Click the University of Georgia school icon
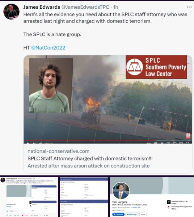Viewport: 194px width, 217px height. [169, 207]
